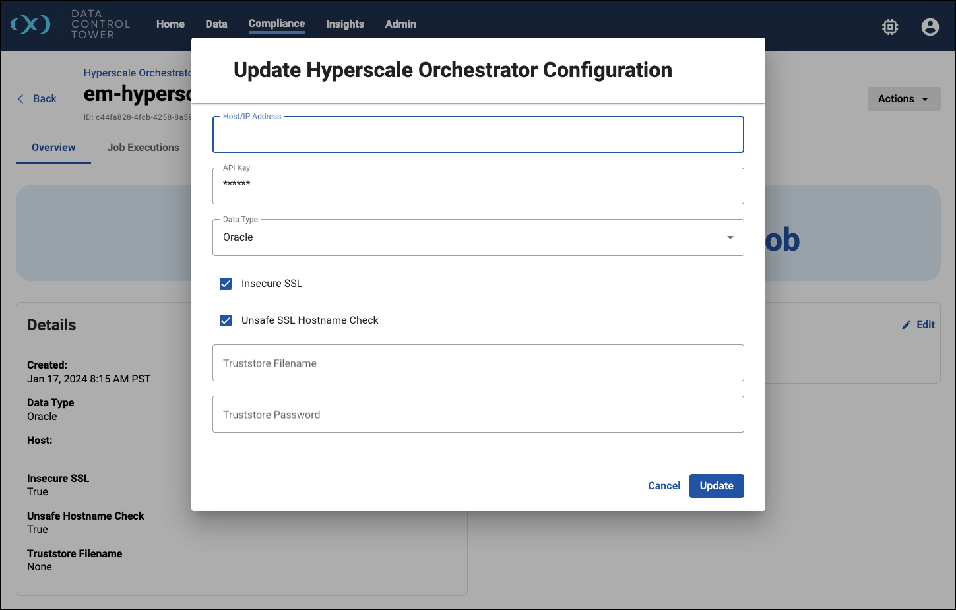Click into the API Key field
The height and width of the screenshot is (610, 956).
click(478, 187)
